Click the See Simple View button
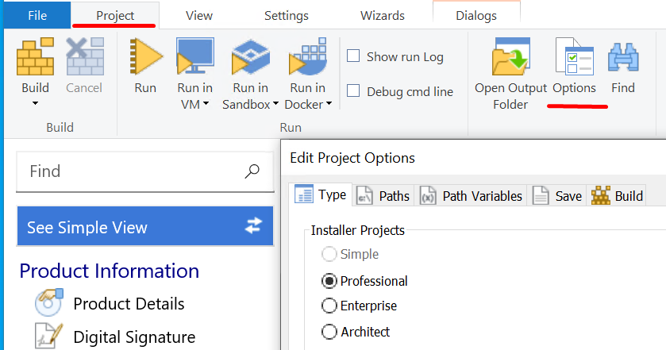Image resolution: width=666 pixels, height=350 pixels. tap(145, 227)
